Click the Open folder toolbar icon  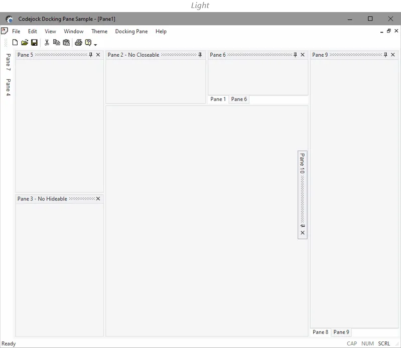tap(25, 43)
